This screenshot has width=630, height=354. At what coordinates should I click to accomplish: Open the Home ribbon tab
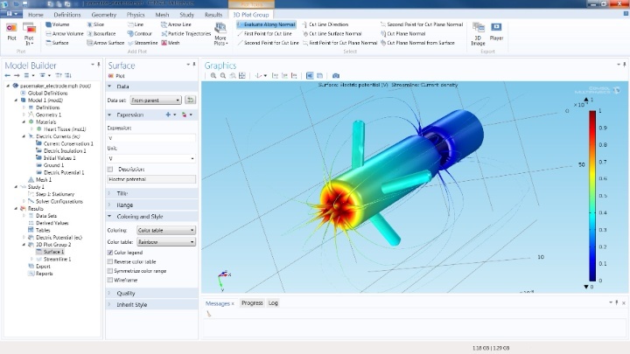36,15
